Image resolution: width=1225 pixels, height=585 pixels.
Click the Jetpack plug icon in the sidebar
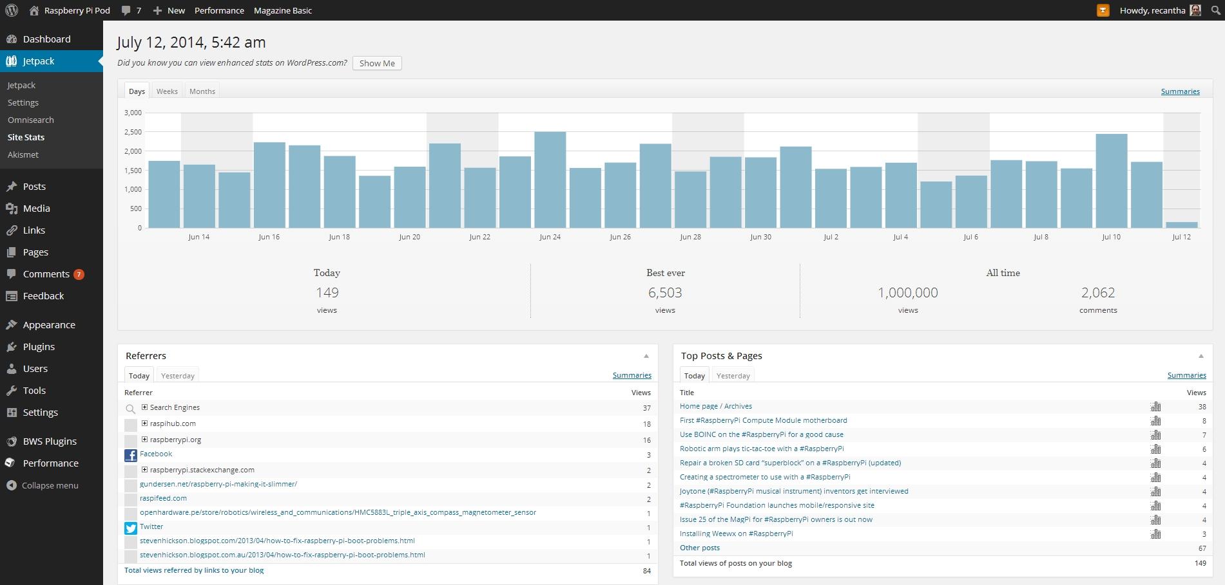click(x=11, y=60)
